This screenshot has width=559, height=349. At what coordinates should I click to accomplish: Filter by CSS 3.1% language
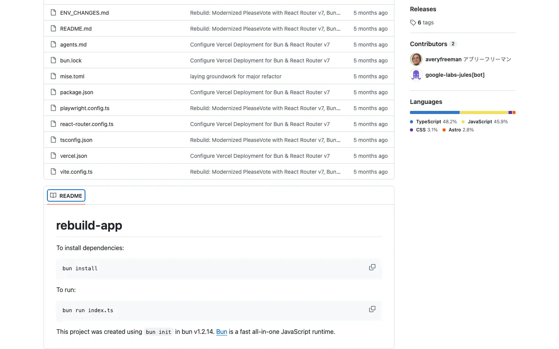pyautogui.click(x=424, y=130)
